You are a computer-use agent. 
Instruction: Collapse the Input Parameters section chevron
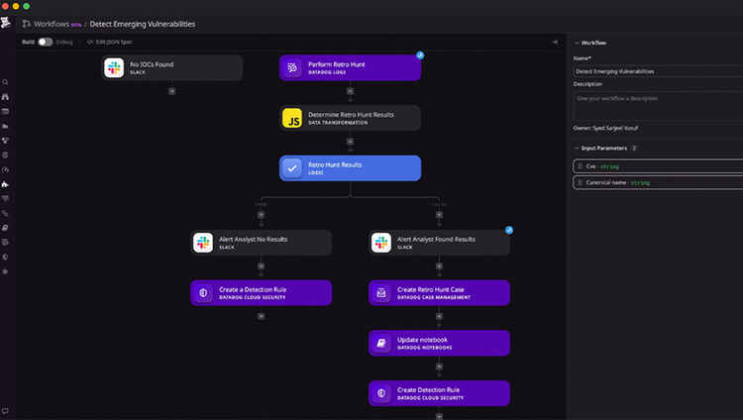(577, 148)
